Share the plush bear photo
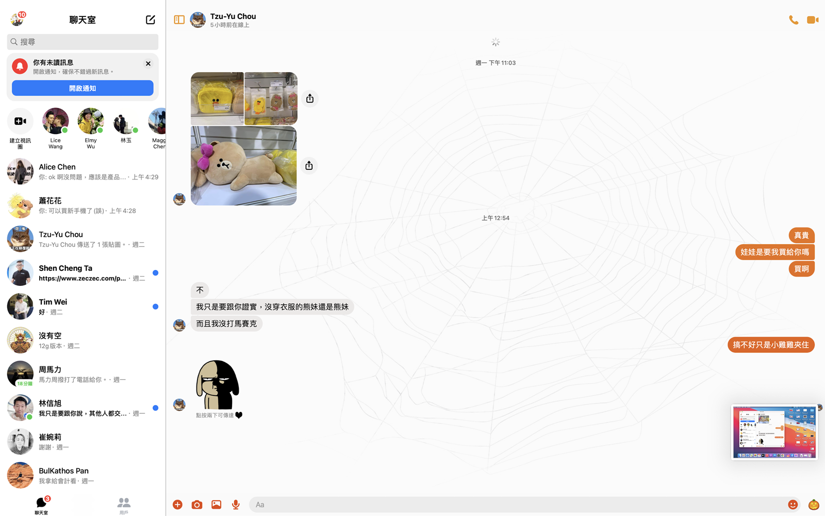Image resolution: width=825 pixels, height=516 pixels. [x=309, y=166]
